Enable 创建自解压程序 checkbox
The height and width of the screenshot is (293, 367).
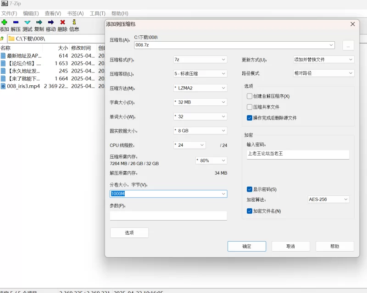point(250,96)
